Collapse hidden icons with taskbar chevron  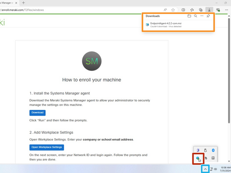pos(205,169)
